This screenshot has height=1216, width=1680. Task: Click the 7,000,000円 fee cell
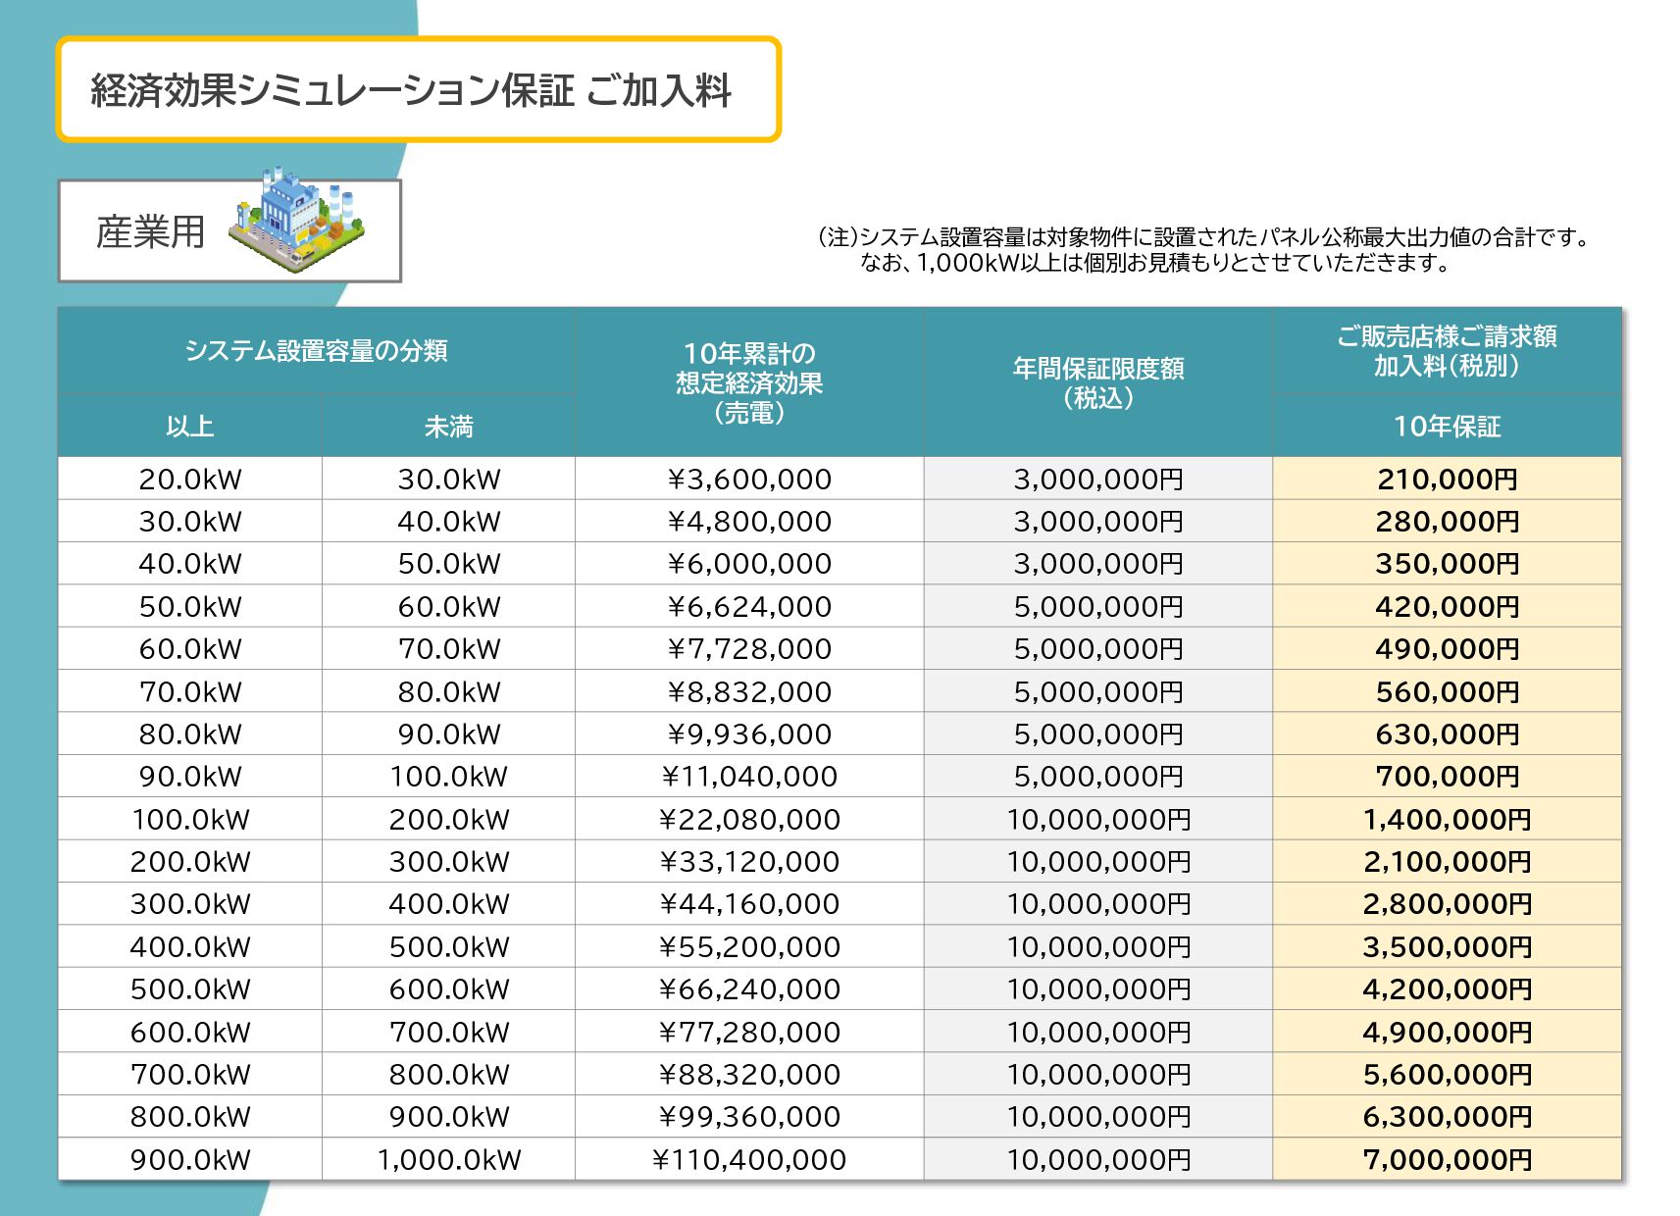[x=1447, y=1159]
